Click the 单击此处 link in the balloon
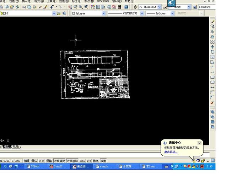 click(171, 152)
